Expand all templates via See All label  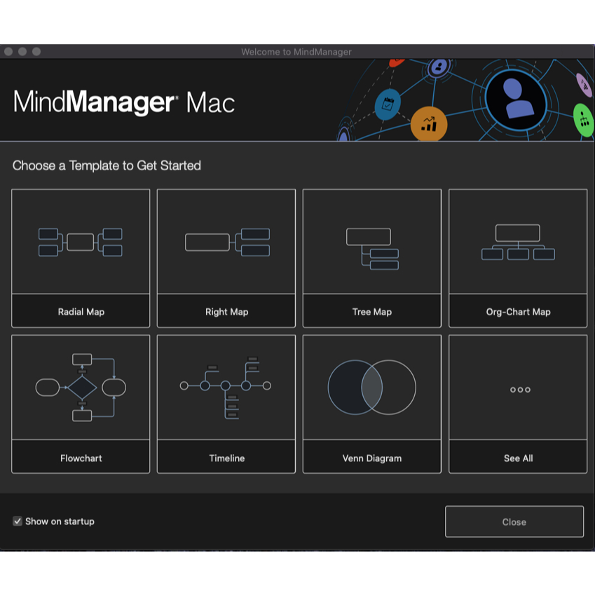[x=518, y=458]
